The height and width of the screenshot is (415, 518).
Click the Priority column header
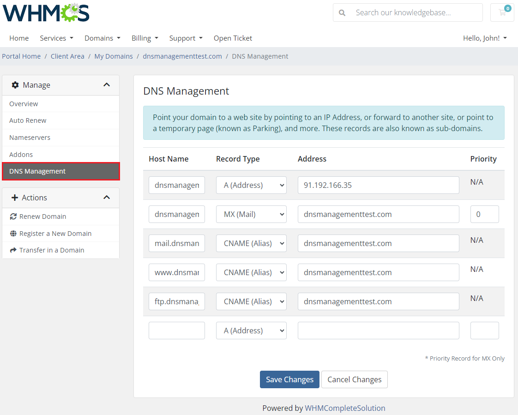483,159
